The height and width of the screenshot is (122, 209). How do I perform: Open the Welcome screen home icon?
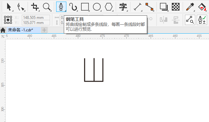coord(3,30)
